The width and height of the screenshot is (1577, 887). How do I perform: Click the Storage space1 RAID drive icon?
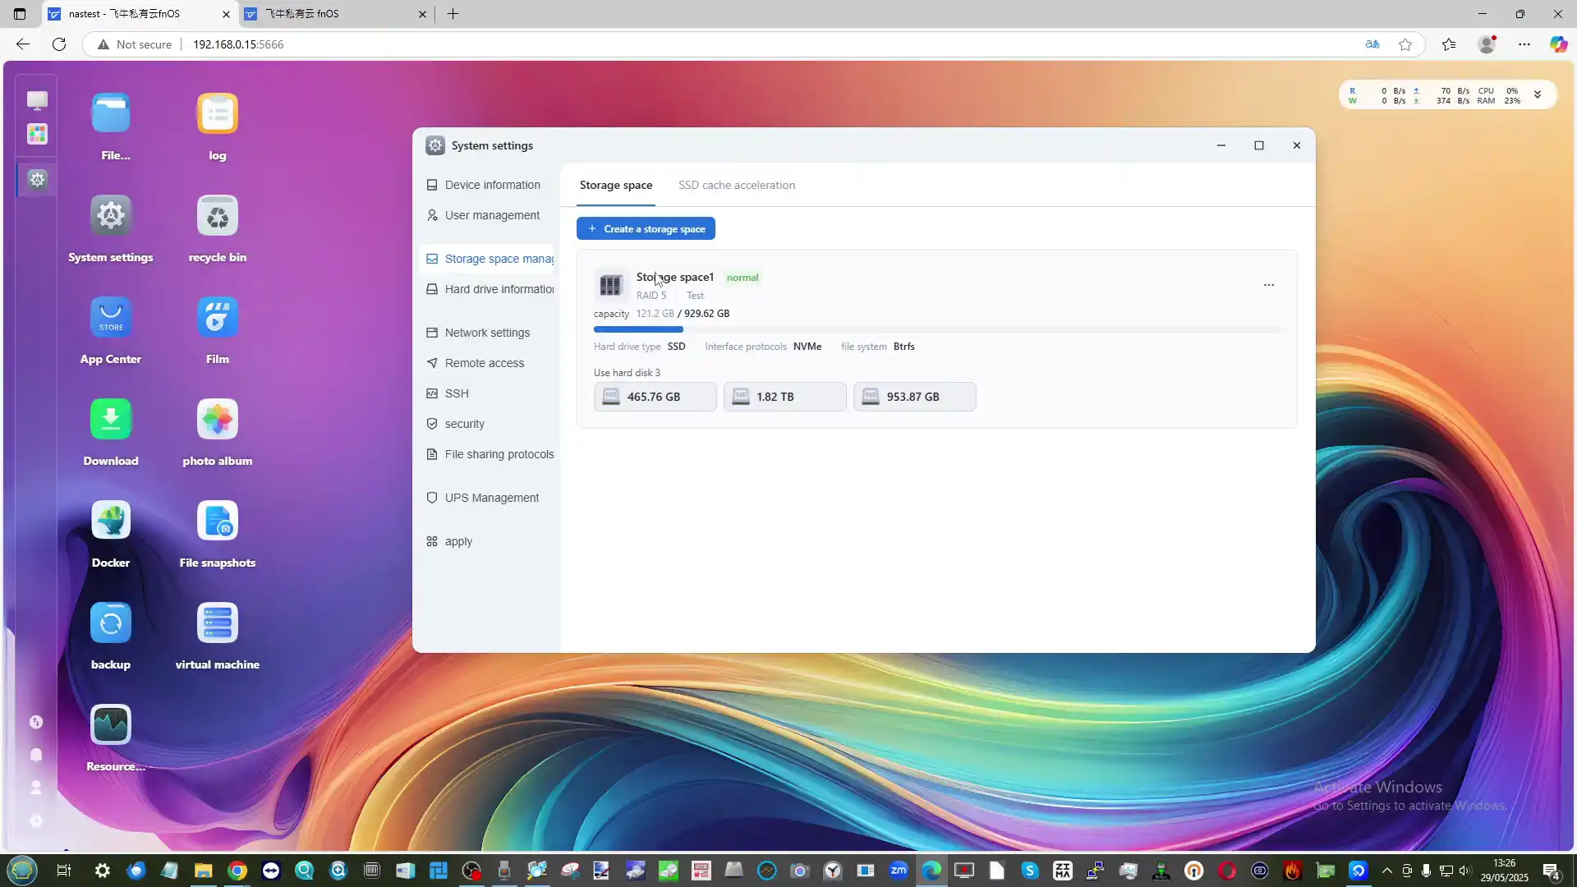[x=610, y=285]
